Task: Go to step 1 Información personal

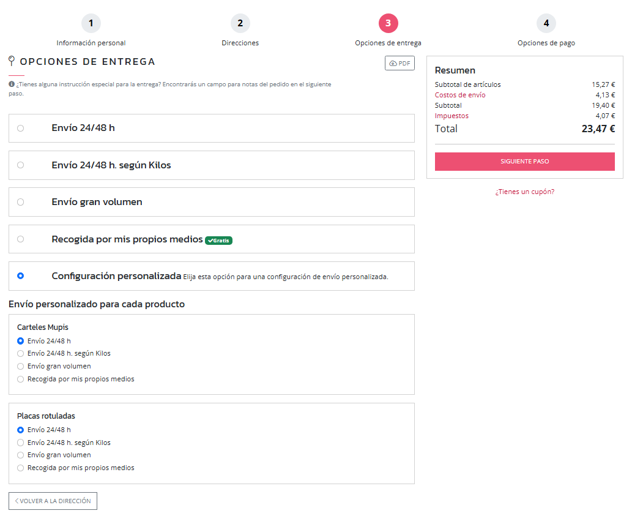Action: tap(91, 24)
